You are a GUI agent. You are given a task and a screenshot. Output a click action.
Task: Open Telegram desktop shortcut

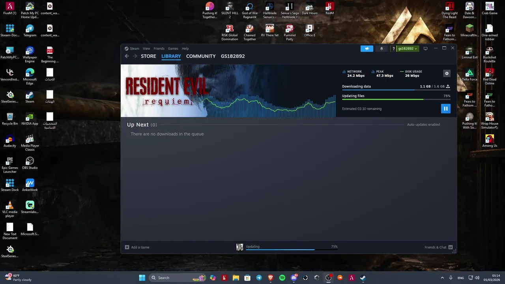(30, 30)
